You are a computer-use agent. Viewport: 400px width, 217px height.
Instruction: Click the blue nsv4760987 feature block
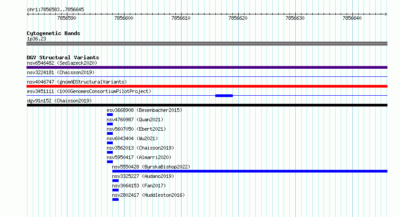click(110, 124)
